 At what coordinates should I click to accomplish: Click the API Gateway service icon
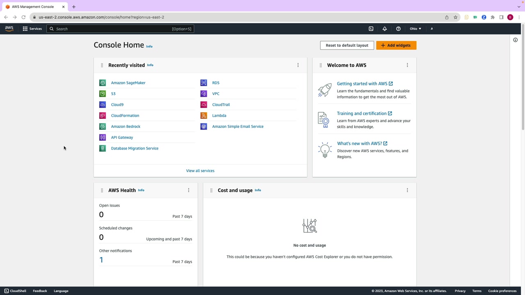point(103,137)
